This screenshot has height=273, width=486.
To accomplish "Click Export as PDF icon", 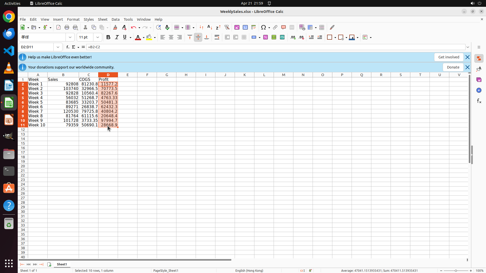I will point(58,27).
